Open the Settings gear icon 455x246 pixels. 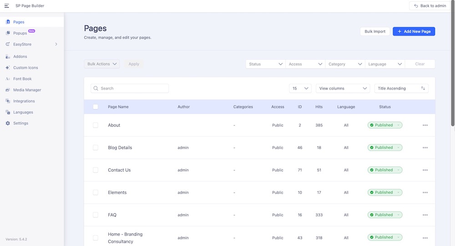8,123
